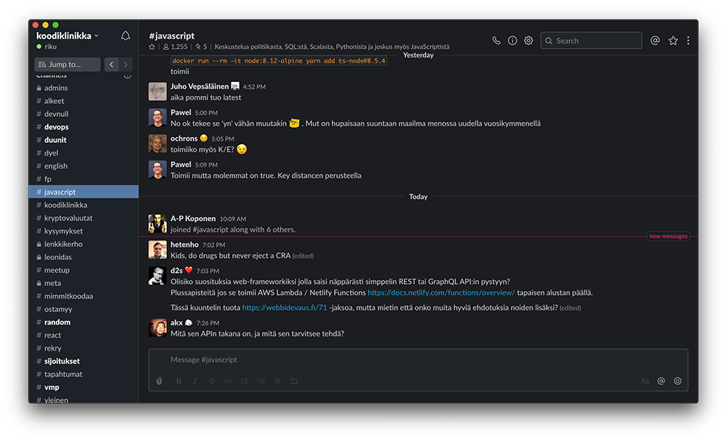
Task: Star the #javascript channel
Action: pyautogui.click(x=152, y=46)
